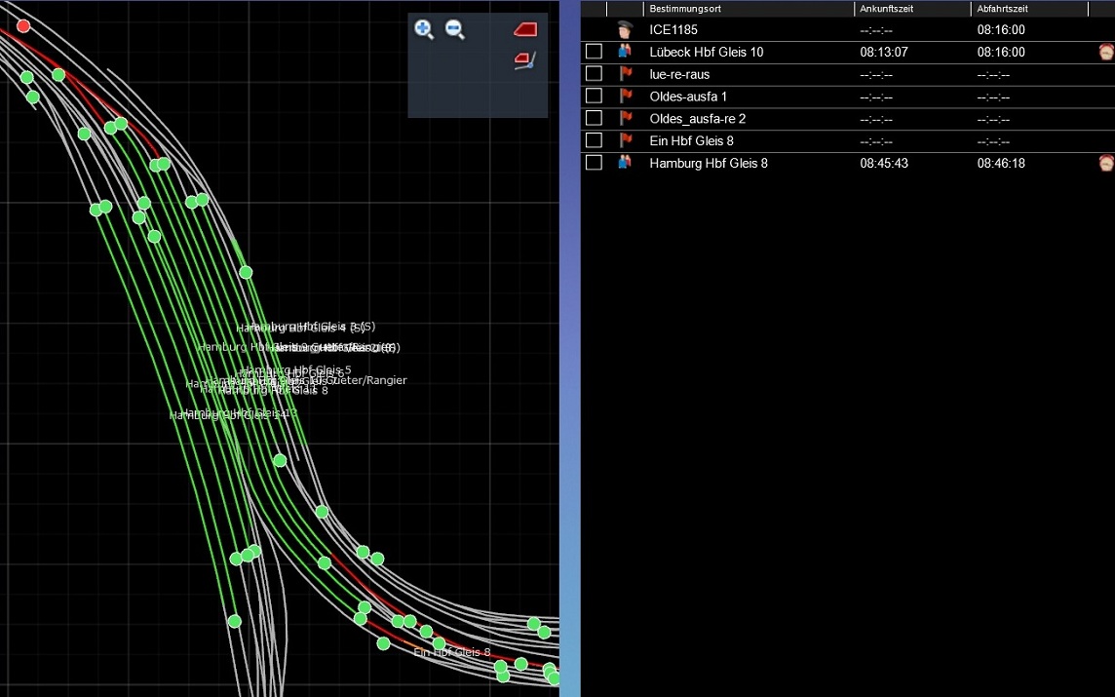Tick the checkbox for Oldes-ausfa 1
This screenshot has width=1115, height=697.
[x=594, y=96]
